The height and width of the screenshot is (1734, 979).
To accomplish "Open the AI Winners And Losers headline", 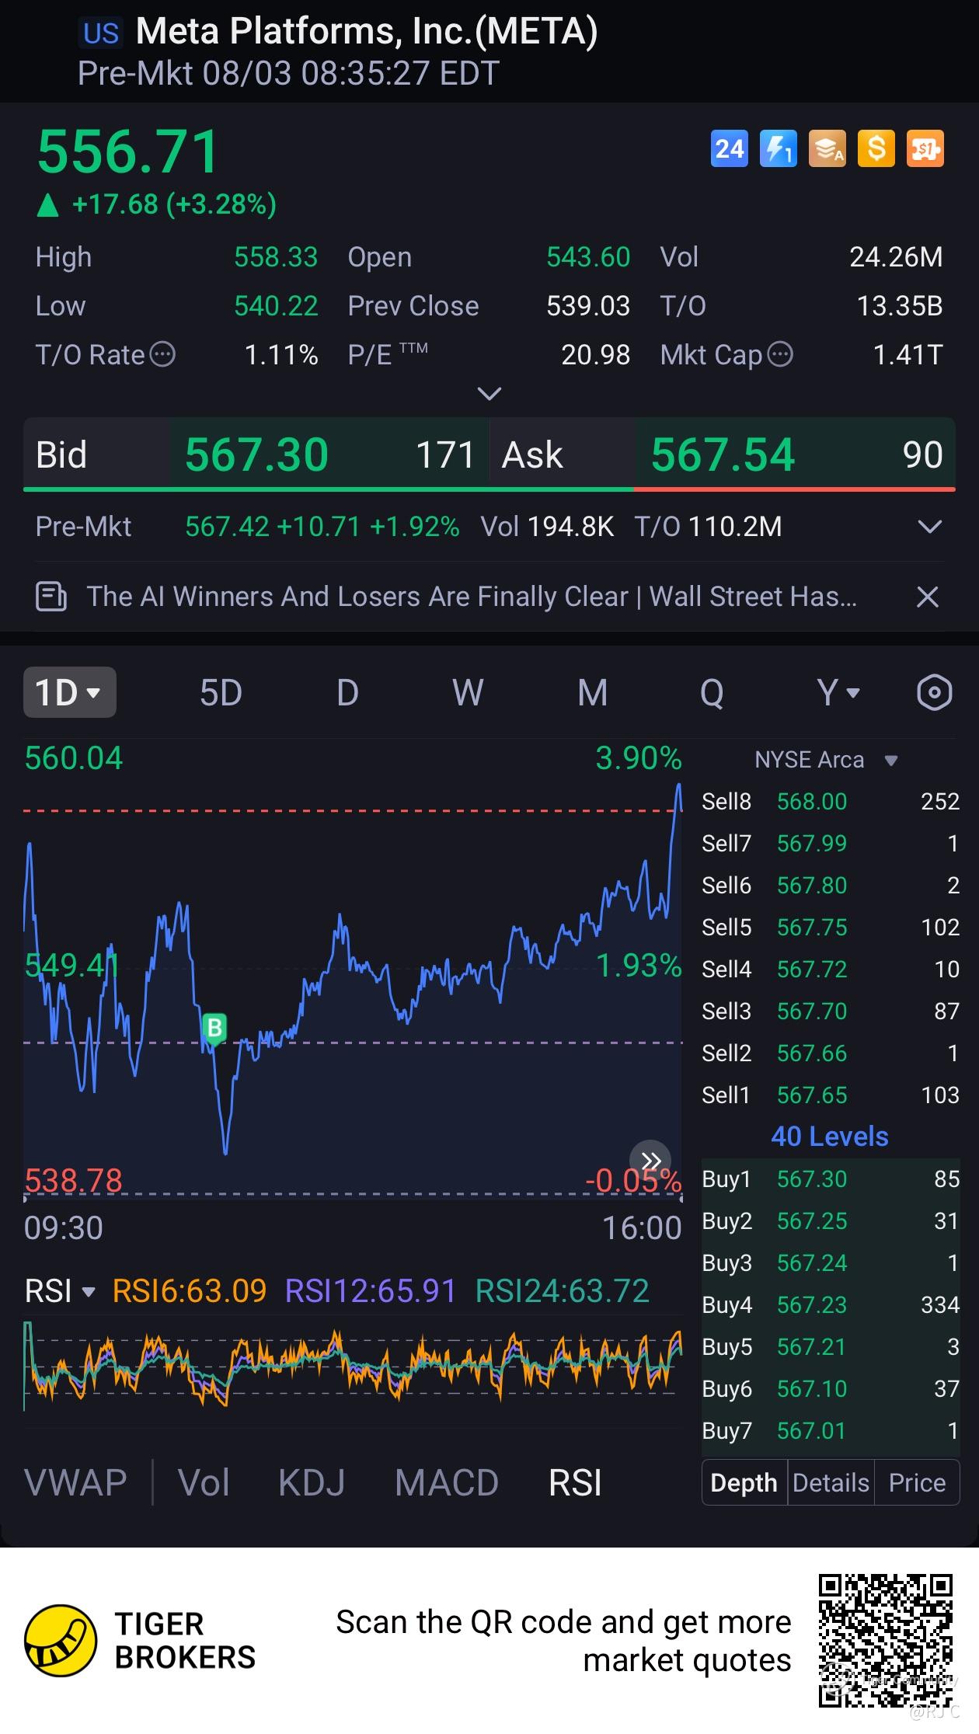I will (472, 597).
